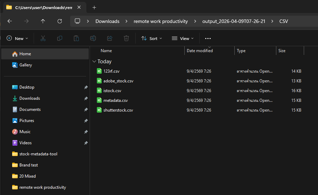
Task: Select the file named shutterstock.csv
Action: click(x=118, y=110)
